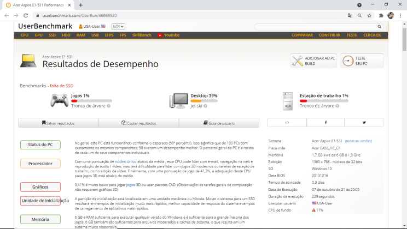Viewport: 407px width, 229px height.
Task: Close the Acer Aspire E1-531 tab
Action: [69, 5]
